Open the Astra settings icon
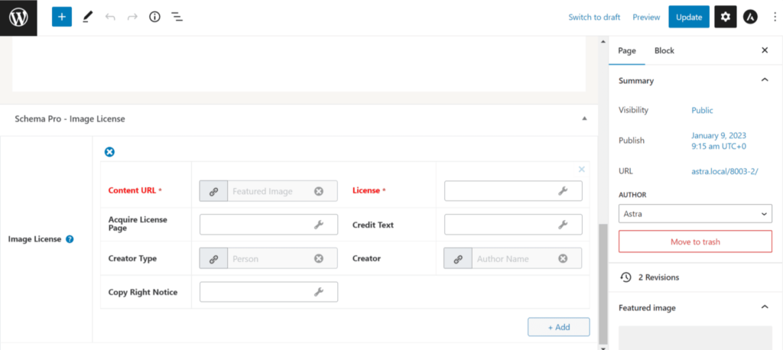 751,17
